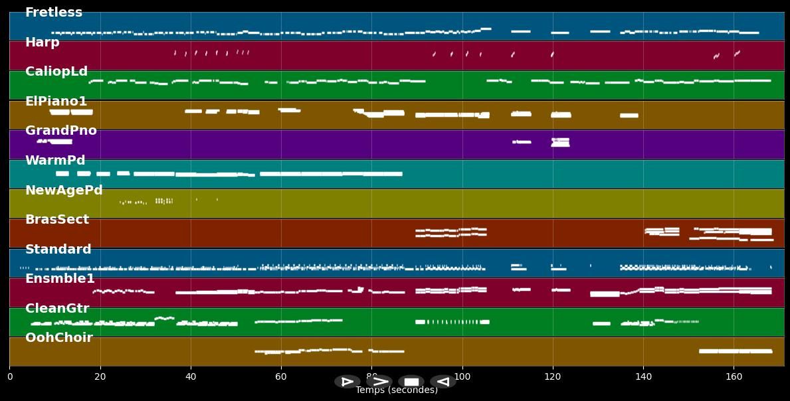
Task: Click the Standard drum track label
Action: click(58, 250)
